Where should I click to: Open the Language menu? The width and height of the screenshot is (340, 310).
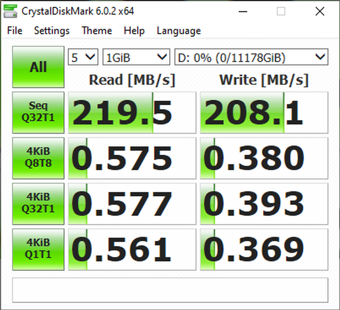pyautogui.click(x=178, y=31)
